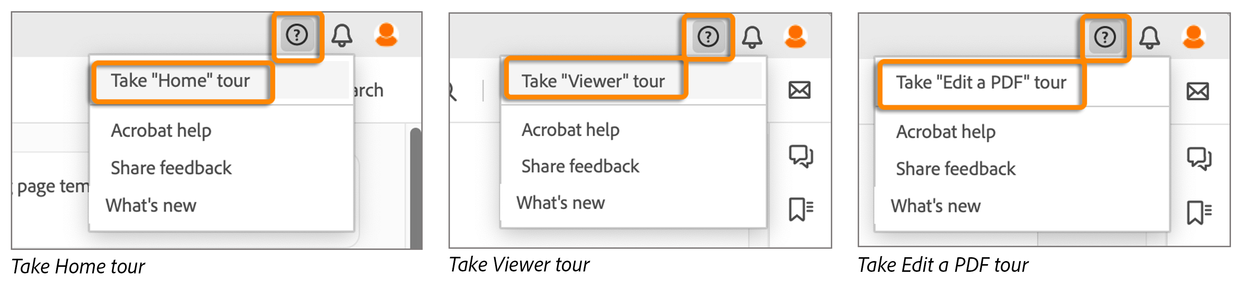Screen dimensions: 1241x283
Task: Select Take "Edit a PDF" tour
Action: 980,82
